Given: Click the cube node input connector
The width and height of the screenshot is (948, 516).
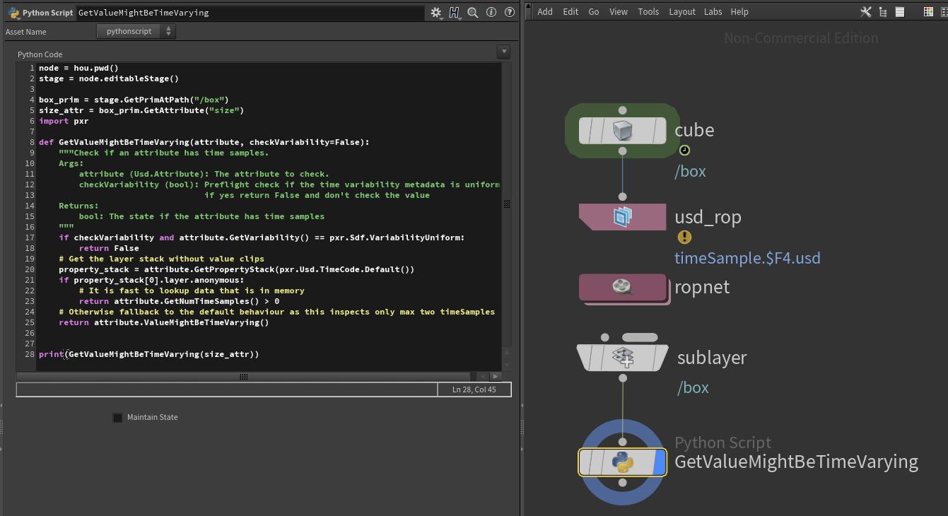Looking at the screenshot, I should tap(622, 110).
